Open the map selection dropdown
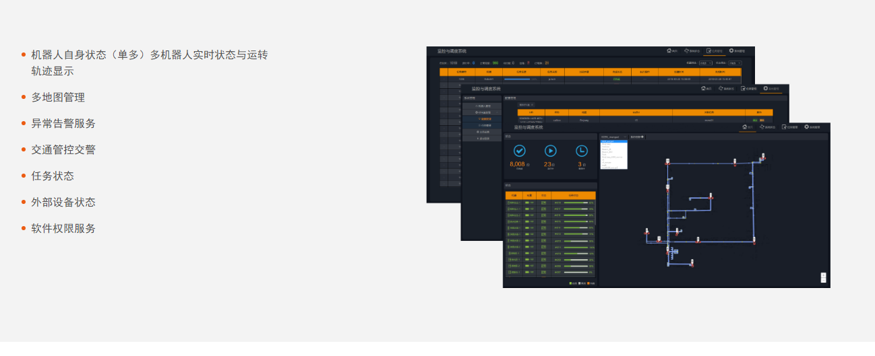This screenshot has height=356, width=875. pos(613,137)
